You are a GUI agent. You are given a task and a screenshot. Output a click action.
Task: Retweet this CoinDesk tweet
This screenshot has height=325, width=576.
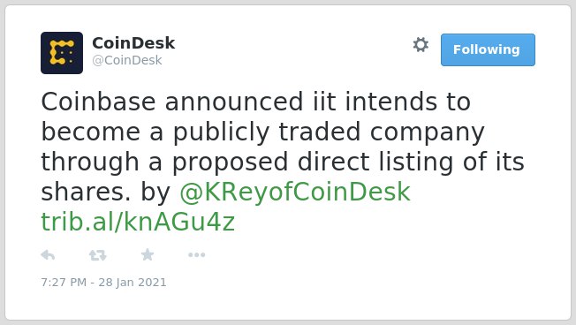[x=98, y=255]
